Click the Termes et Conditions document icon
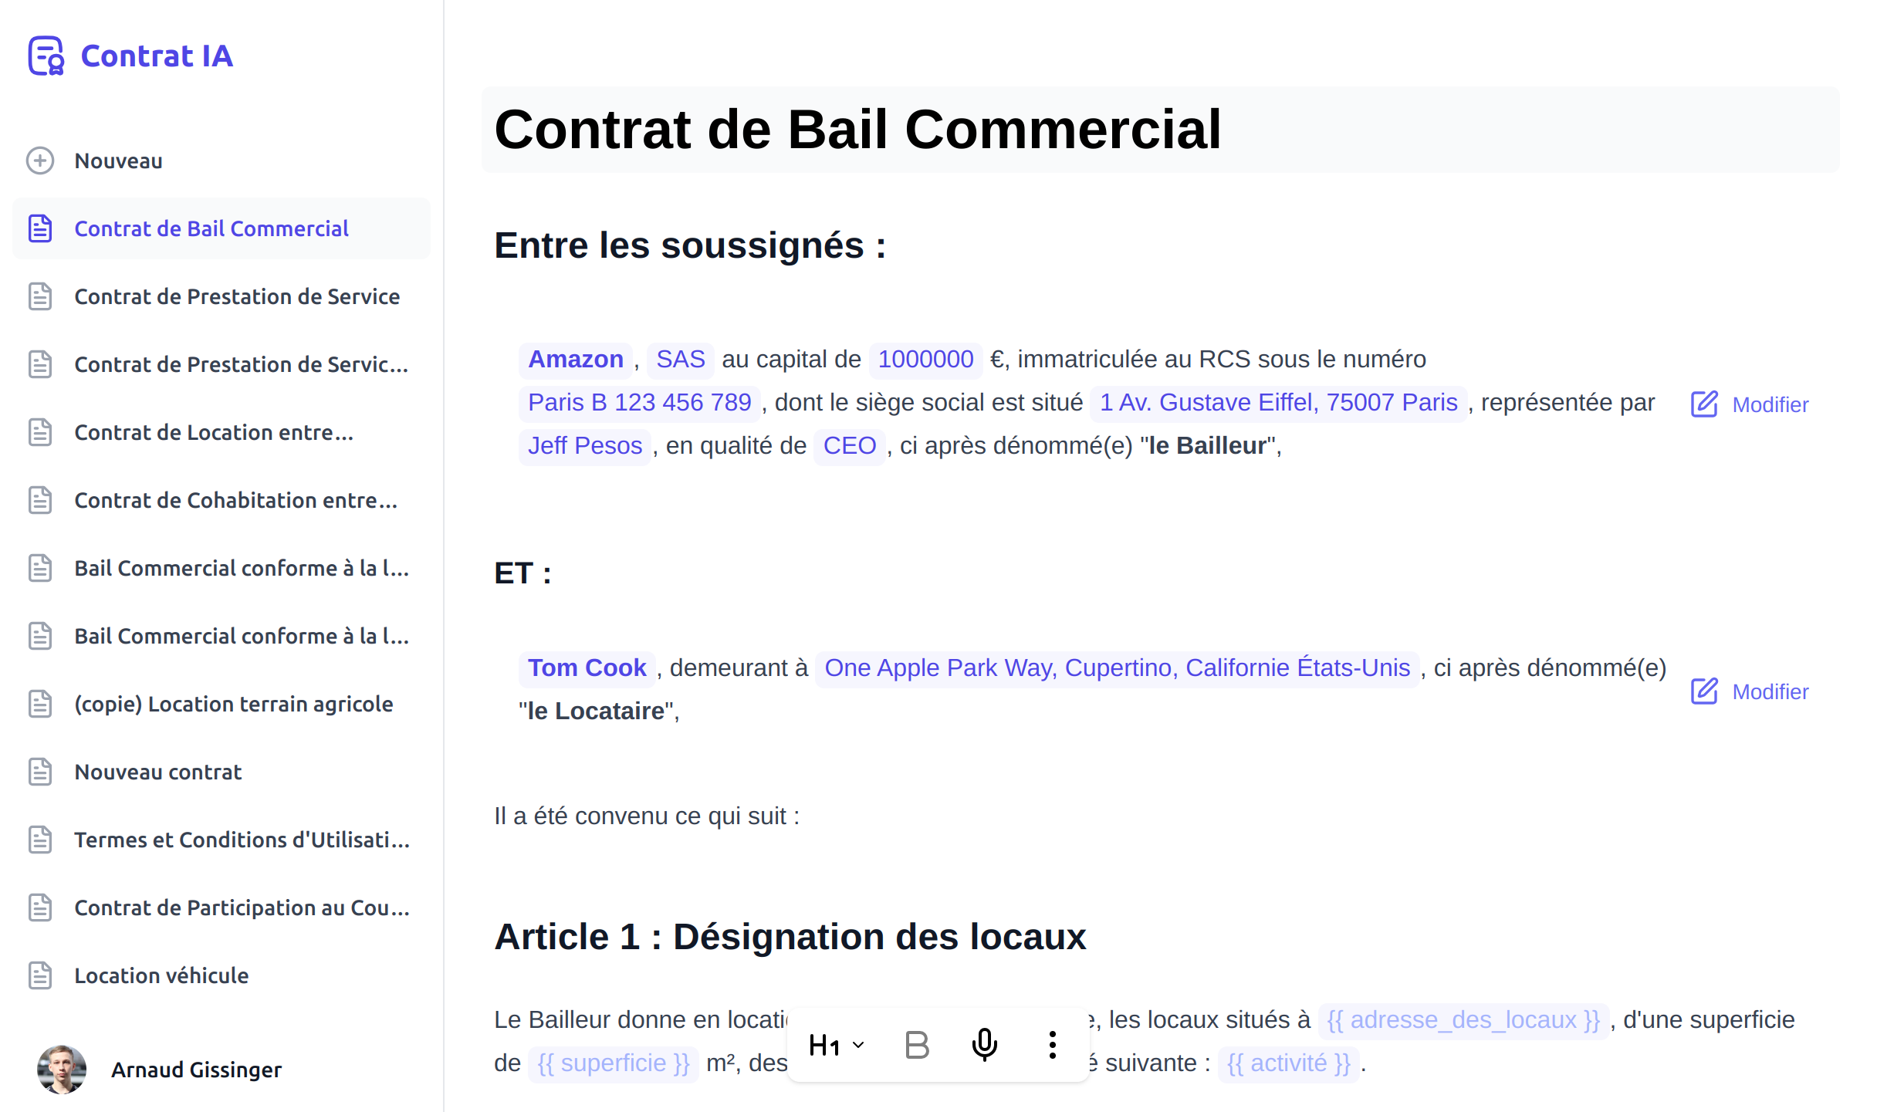 point(41,840)
